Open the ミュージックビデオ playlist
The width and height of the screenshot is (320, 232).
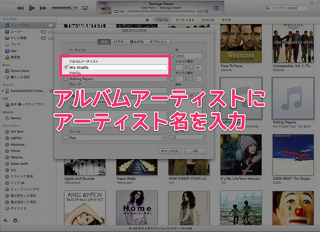tap(25, 189)
